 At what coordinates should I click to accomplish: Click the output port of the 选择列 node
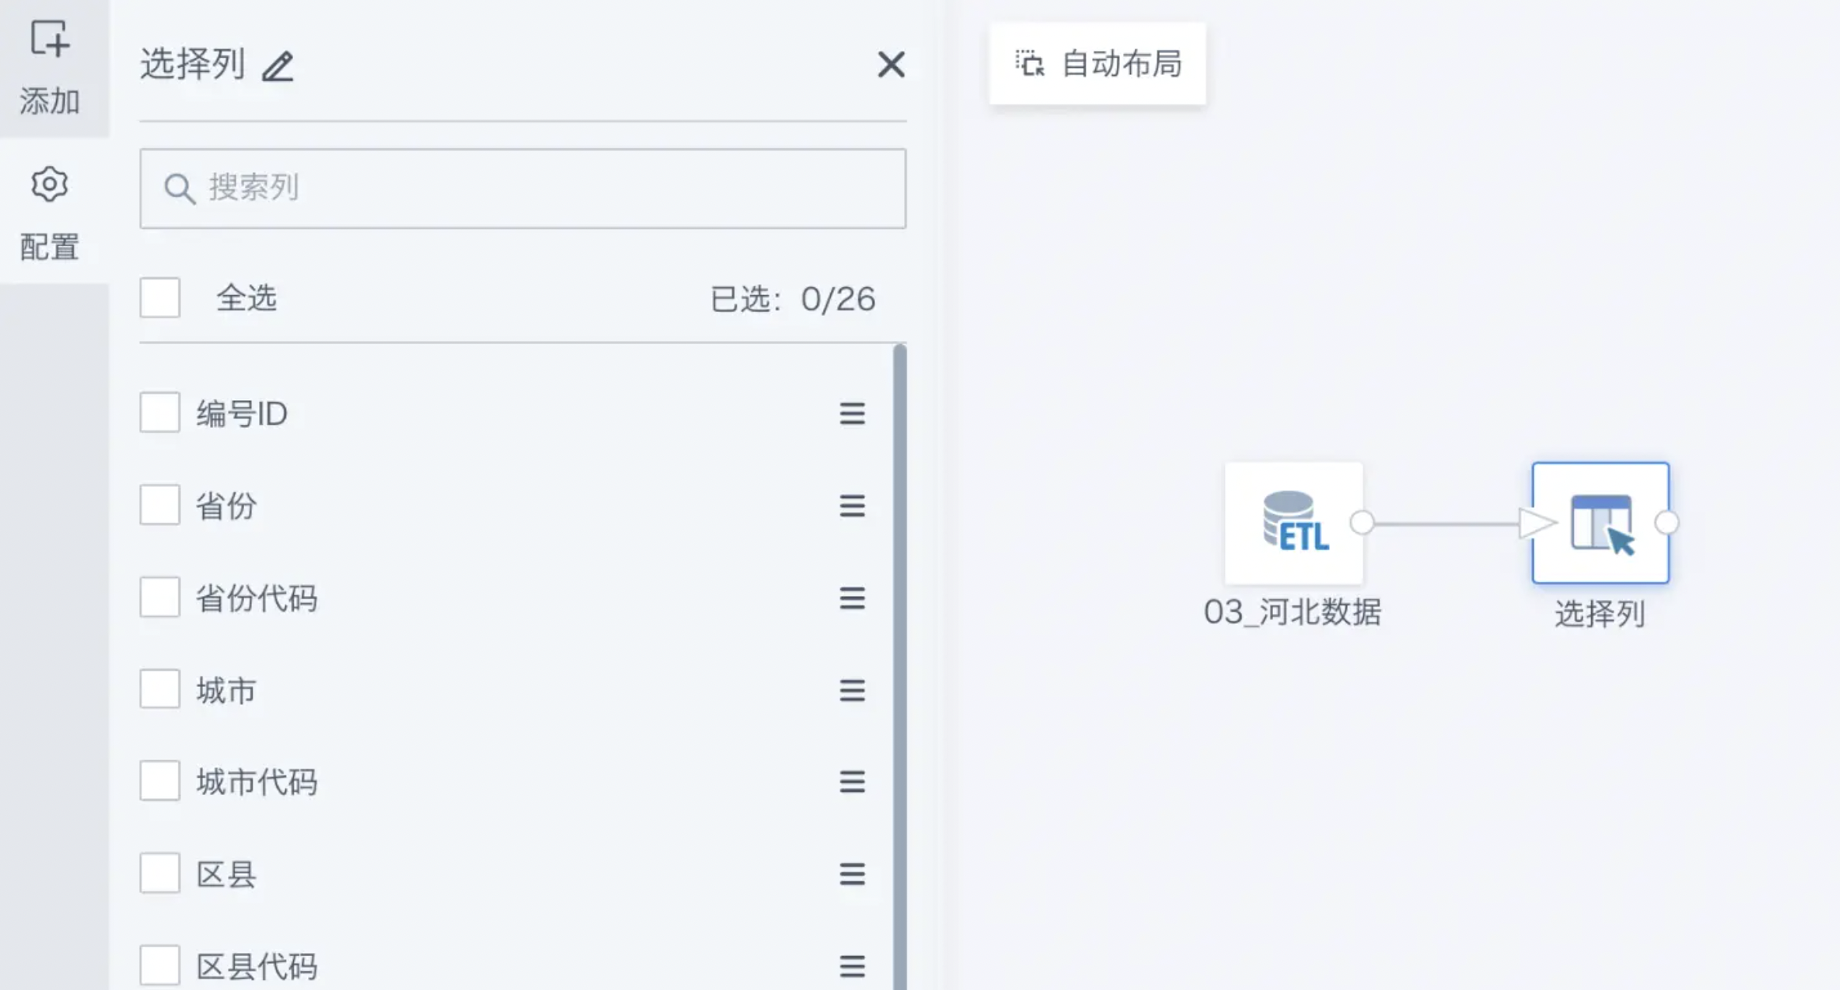click(x=1666, y=523)
